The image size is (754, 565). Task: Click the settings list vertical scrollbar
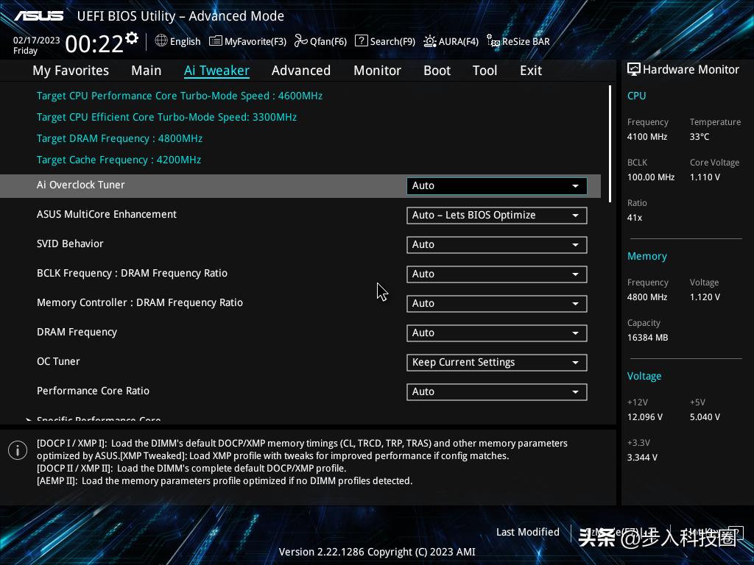(610, 143)
